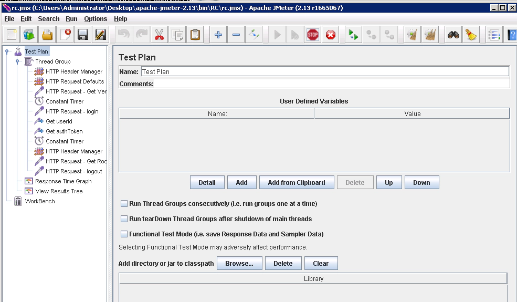Viewport: 517px width, 302px height.
Task: Click the Clear classpath button
Action: pyautogui.click(x=321, y=263)
